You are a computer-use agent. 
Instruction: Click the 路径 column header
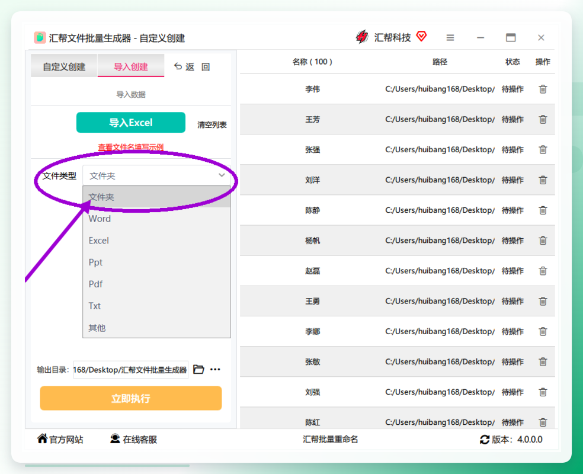coord(440,62)
